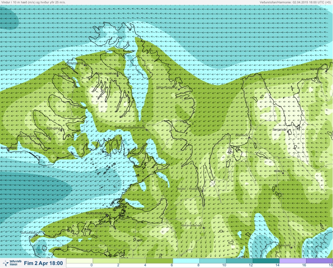
Task: Select the 14–16 m/s light purple swatch
Action: 293,261
